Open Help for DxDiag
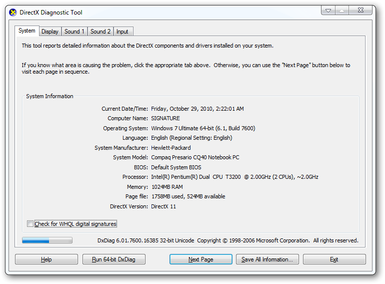The height and width of the screenshot is (284, 385). point(46,259)
